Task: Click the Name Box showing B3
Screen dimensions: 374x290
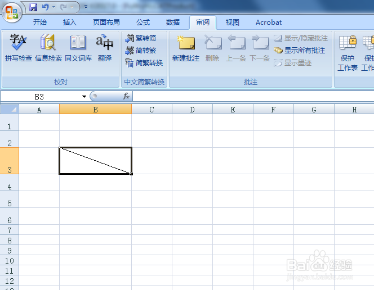Action: 40,97
